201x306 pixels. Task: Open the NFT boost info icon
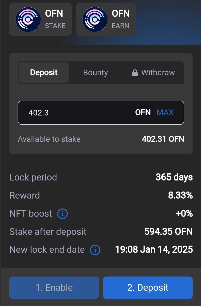tap(63, 214)
